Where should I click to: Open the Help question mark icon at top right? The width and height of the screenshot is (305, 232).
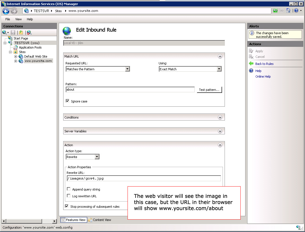click(296, 11)
